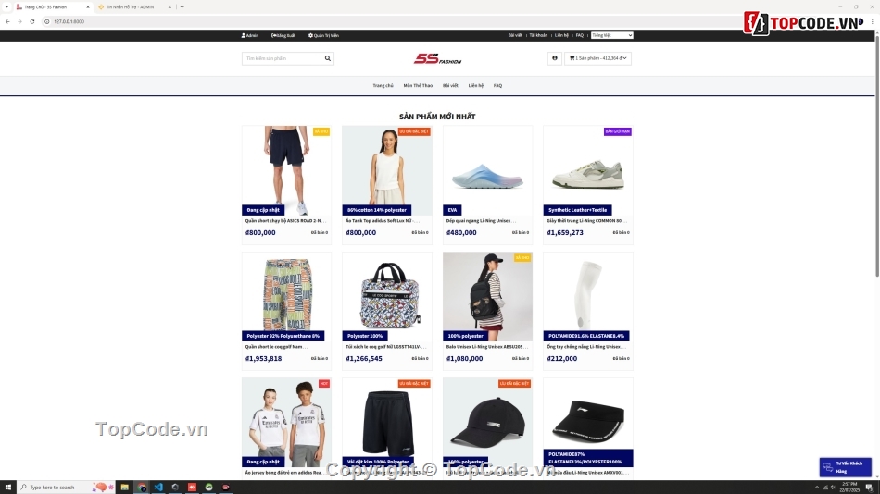The image size is (880, 494).
Task: Open Tài khoản link in top bar
Action: 538,35
